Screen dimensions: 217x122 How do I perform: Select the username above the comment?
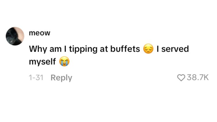(x=40, y=33)
